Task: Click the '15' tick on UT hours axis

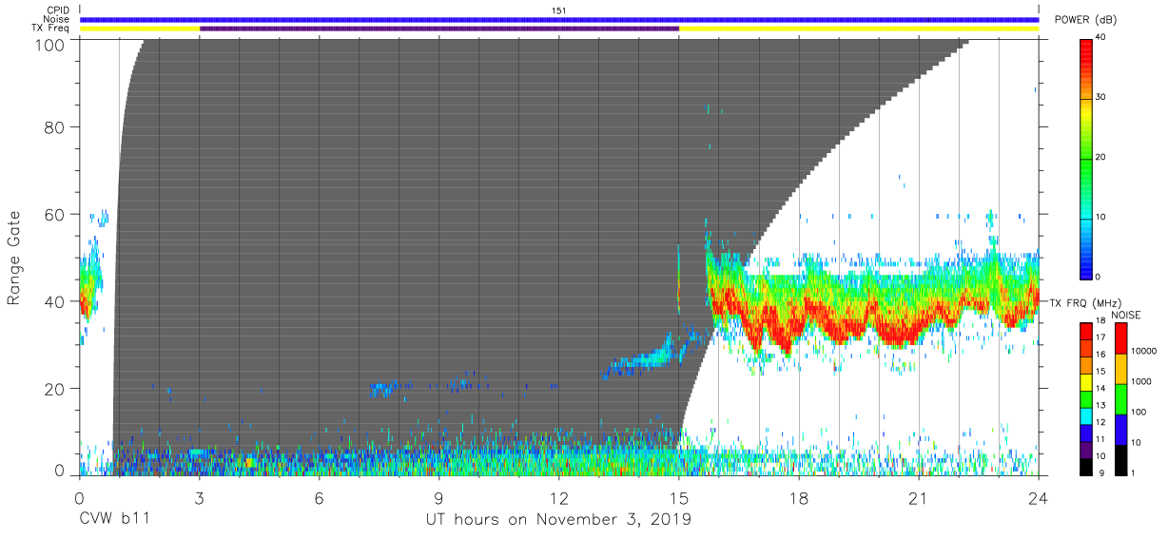Action: pyautogui.click(x=679, y=497)
